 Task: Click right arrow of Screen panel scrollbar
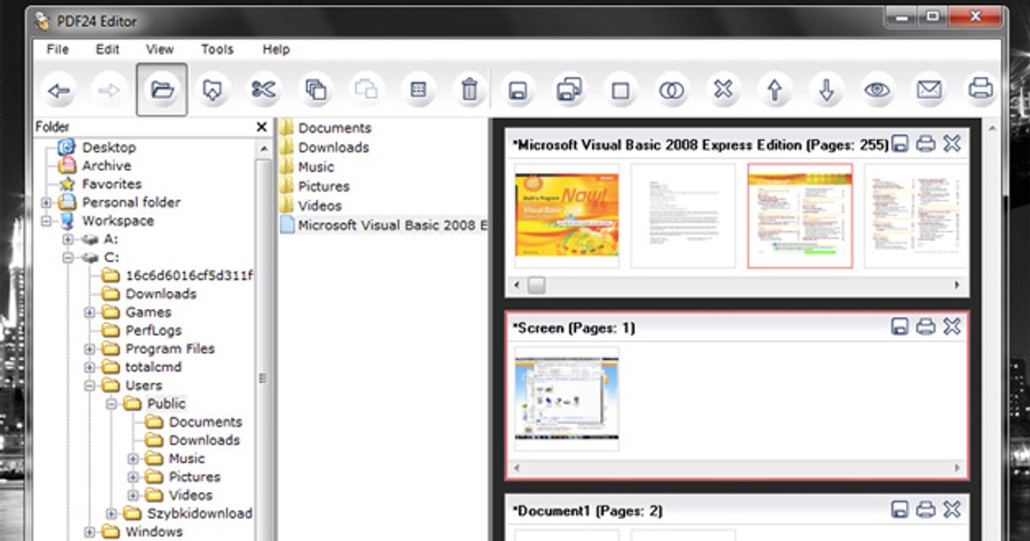(956, 468)
